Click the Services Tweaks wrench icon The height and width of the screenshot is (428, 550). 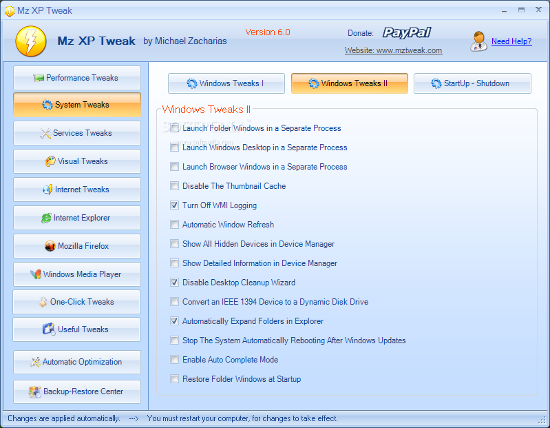coord(45,133)
